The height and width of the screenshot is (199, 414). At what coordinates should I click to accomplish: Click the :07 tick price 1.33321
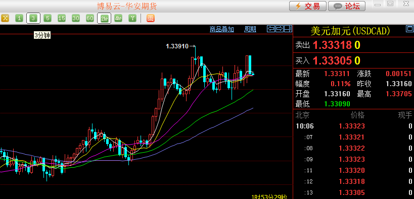[352, 137]
